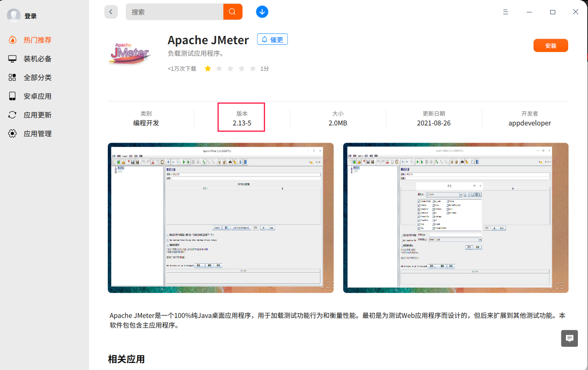Open 应用管理 page

pyautogui.click(x=37, y=134)
